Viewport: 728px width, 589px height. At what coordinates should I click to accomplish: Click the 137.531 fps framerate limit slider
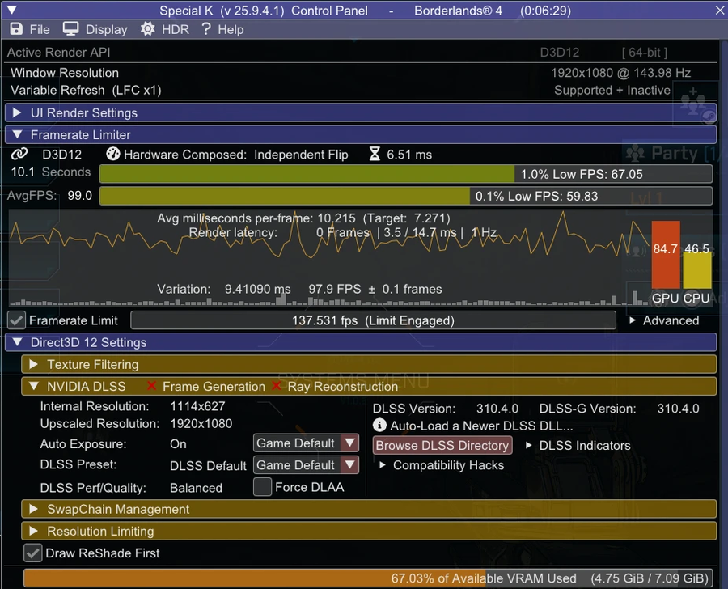[373, 320]
